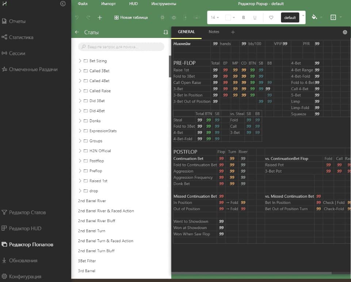Click the undo arrow in the toolbar
This screenshot has height=282, width=351.
77,18
